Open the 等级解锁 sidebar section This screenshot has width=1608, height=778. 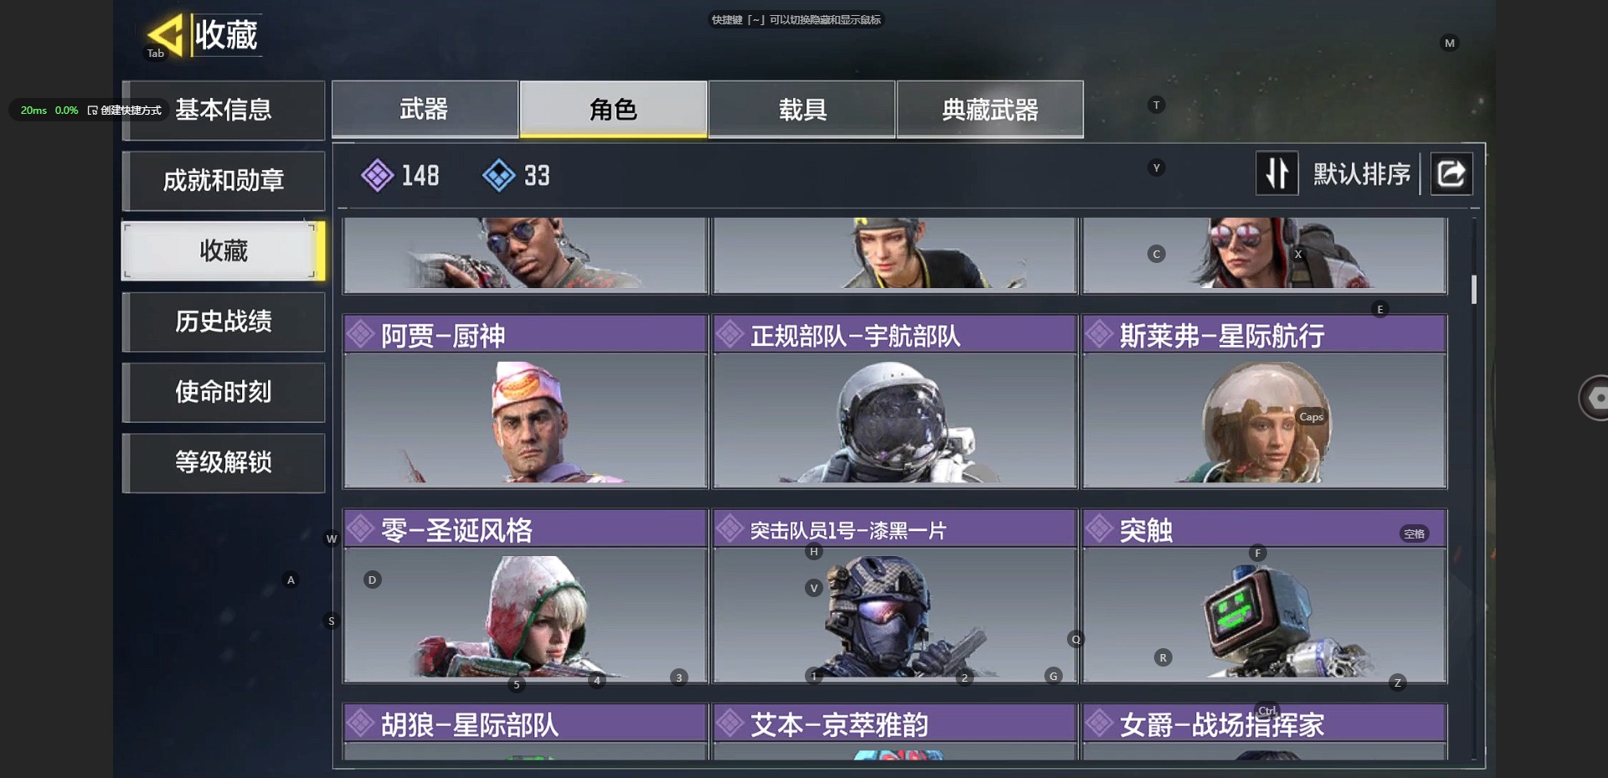tap(224, 462)
